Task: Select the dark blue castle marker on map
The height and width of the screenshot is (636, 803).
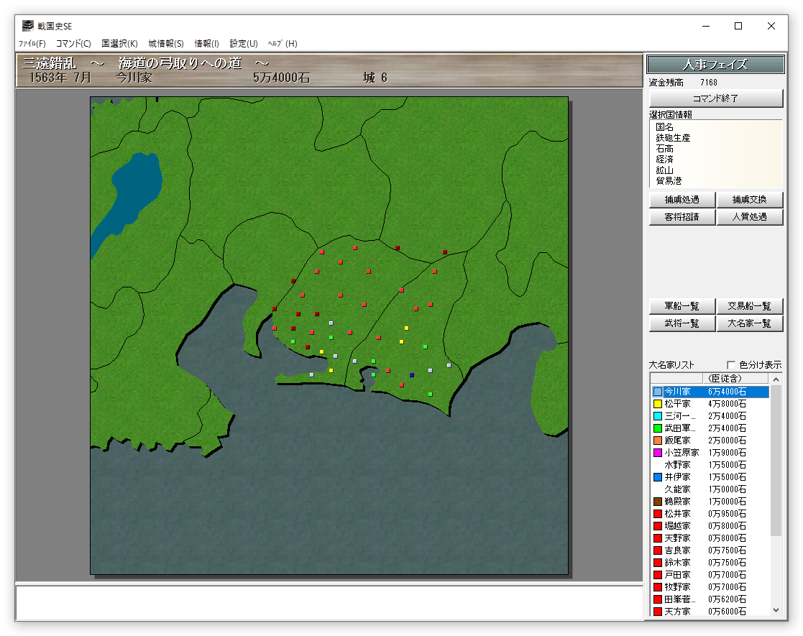Action: point(411,375)
